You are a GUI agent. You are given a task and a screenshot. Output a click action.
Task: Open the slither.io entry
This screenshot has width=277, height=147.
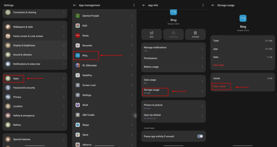coord(104,144)
